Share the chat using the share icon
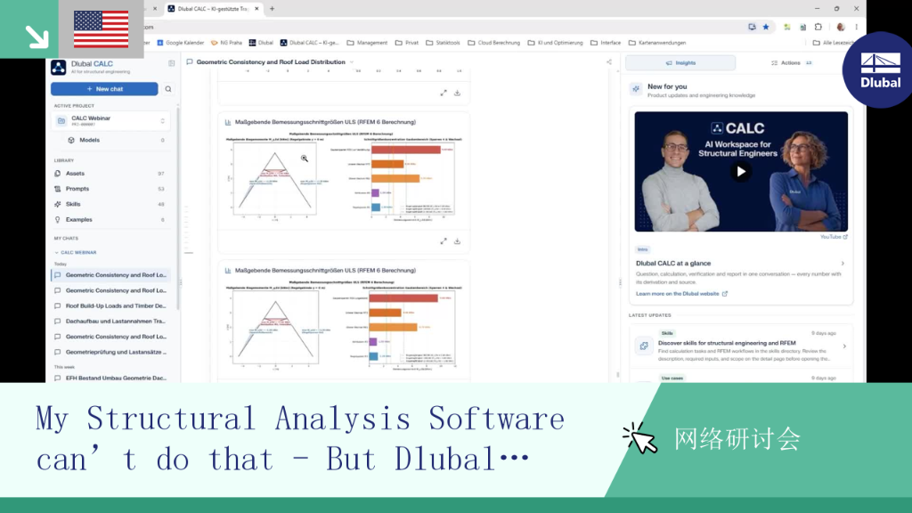The image size is (912, 513). point(609,62)
